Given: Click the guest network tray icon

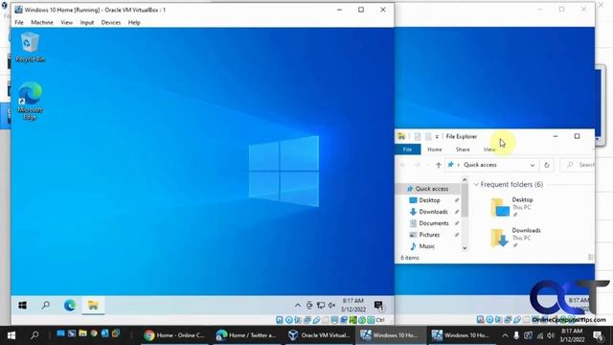Looking at the screenshot, I should [x=321, y=305].
